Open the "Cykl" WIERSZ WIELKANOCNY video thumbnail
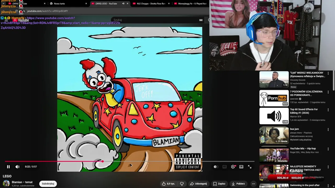The height and width of the screenshot is (188, 335). (x=274, y=79)
